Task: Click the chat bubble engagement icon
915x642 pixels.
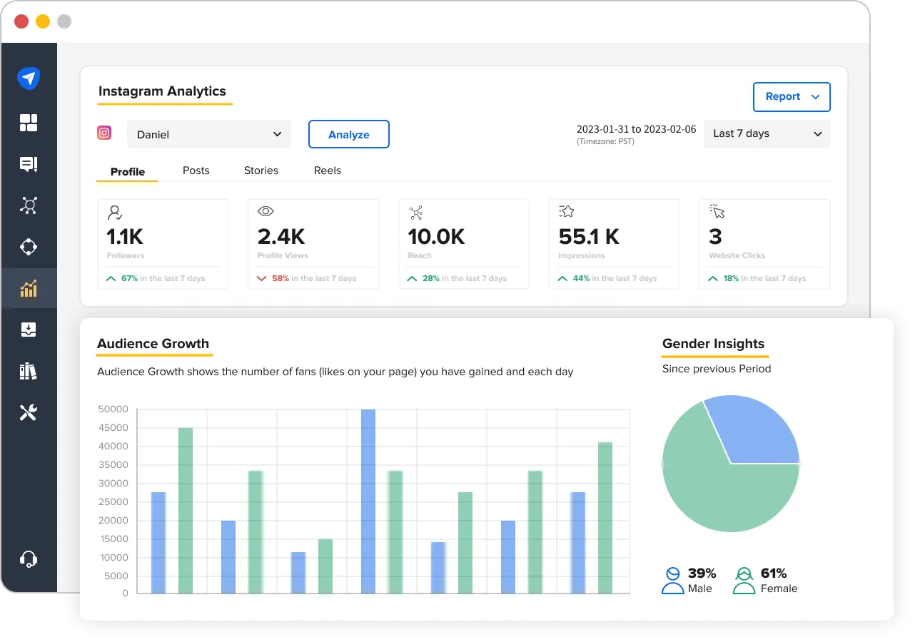Action: (x=29, y=164)
